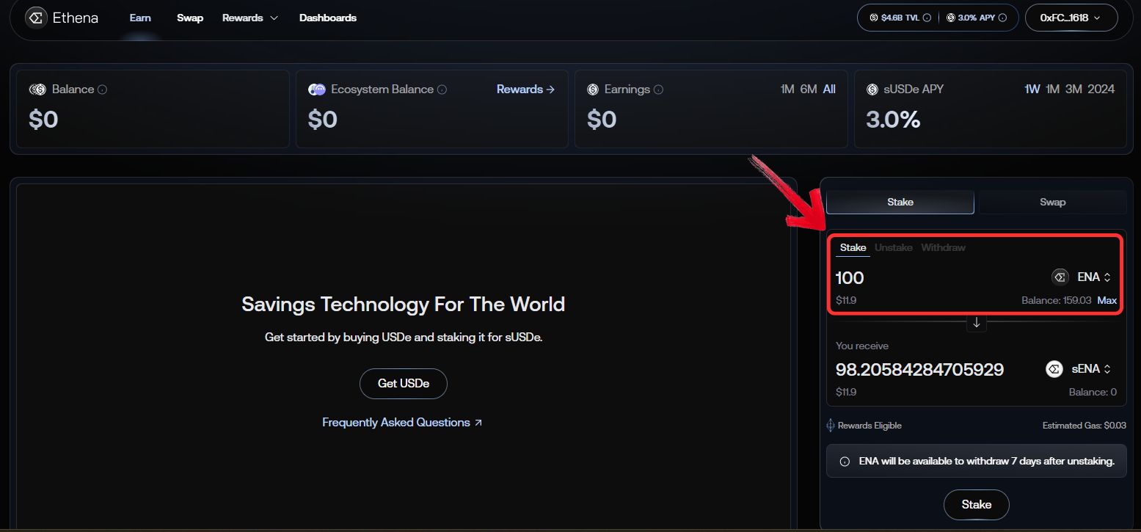Click the sUSDe APY card icon
Image resolution: width=1141 pixels, height=532 pixels.
pos(872,90)
